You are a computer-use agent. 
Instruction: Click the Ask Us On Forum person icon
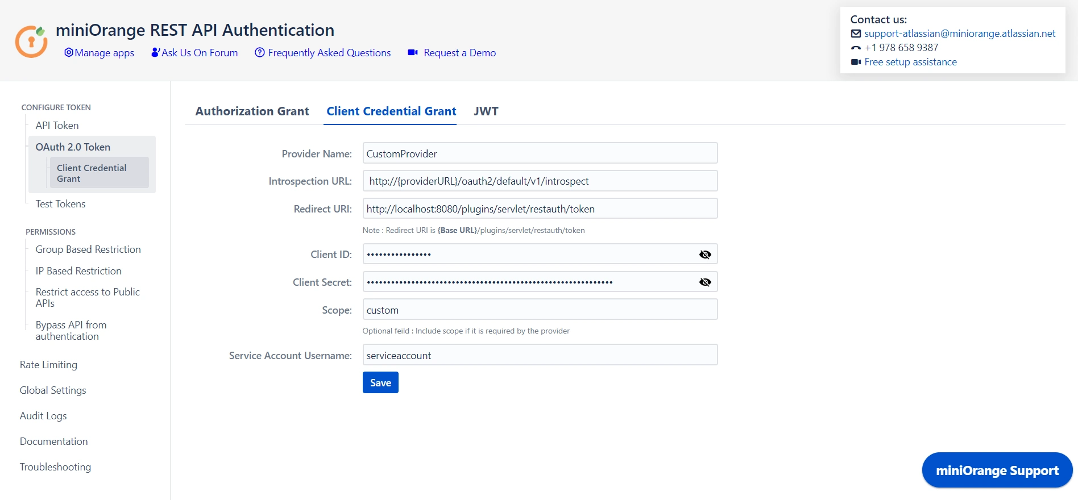[x=155, y=52]
